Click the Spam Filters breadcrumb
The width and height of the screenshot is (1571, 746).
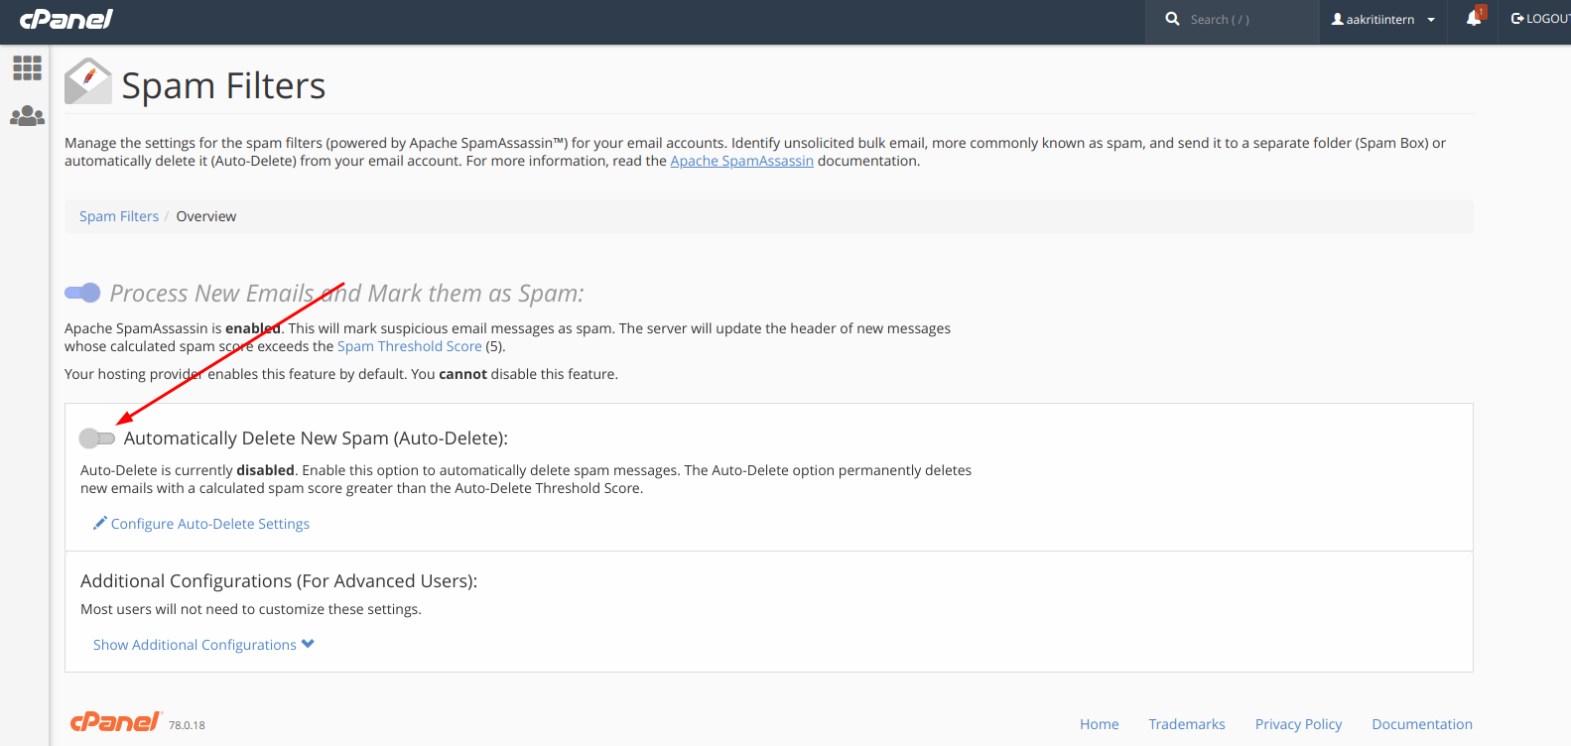coord(119,216)
